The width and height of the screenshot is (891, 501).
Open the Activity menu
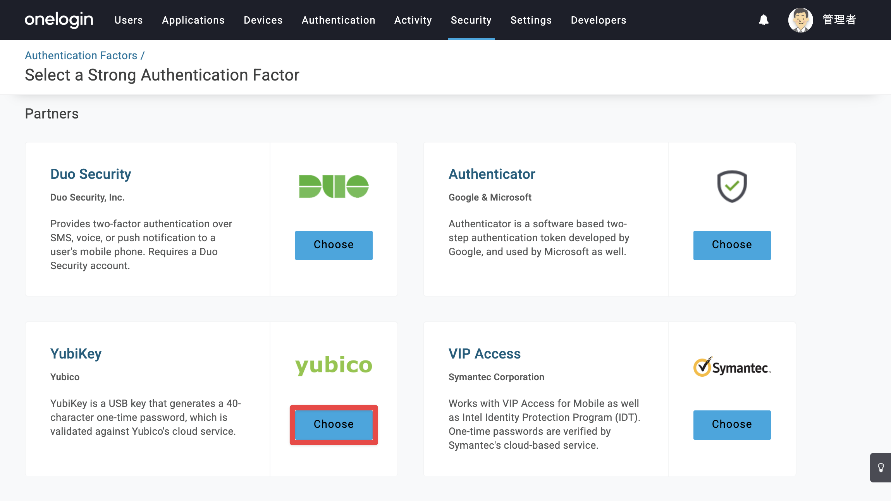(413, 20)
